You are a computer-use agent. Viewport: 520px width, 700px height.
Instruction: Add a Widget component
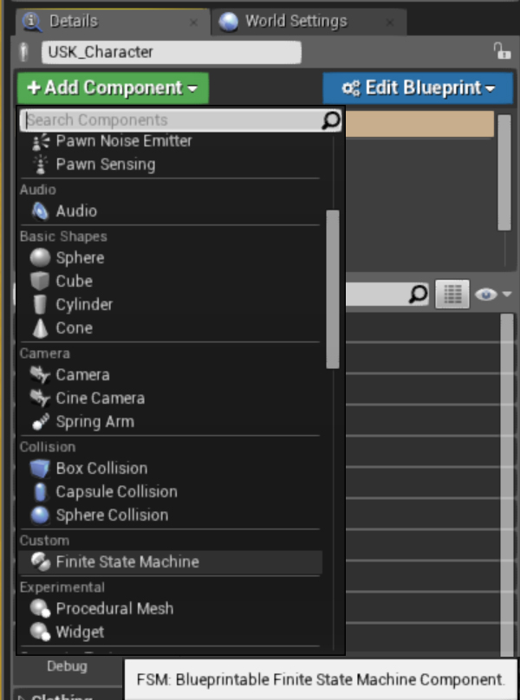[x=78, y=632]
